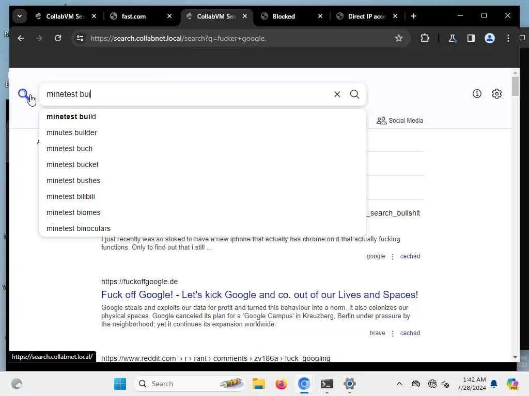Clear the search query with the X
529x396 pixels.
[x=337, y=94]
